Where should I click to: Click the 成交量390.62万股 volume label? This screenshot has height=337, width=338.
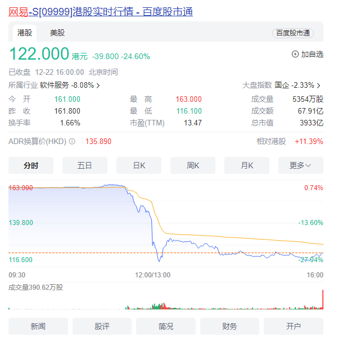[x=35, y=287]
